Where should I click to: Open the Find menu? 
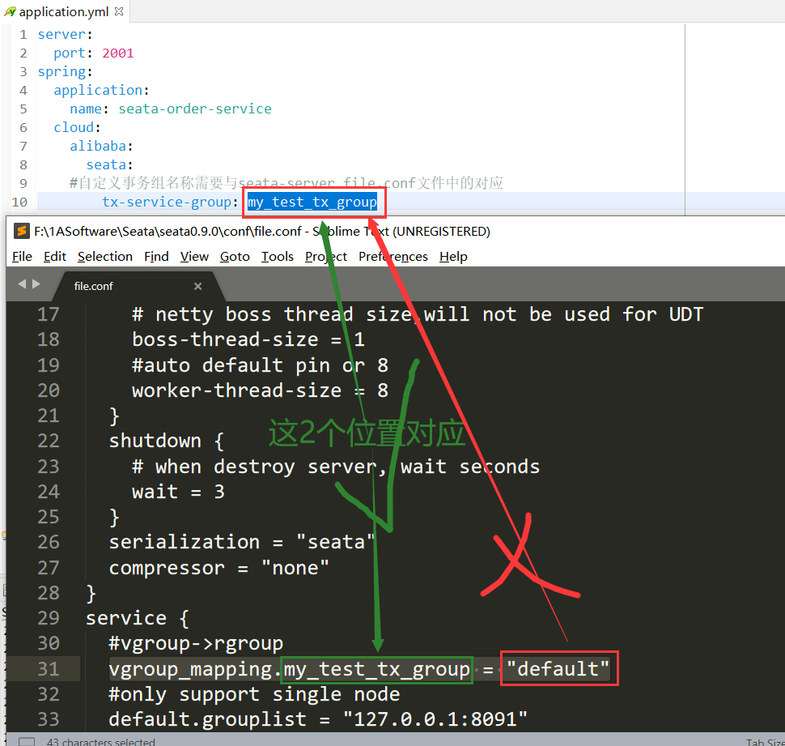[x=156, y=257]
